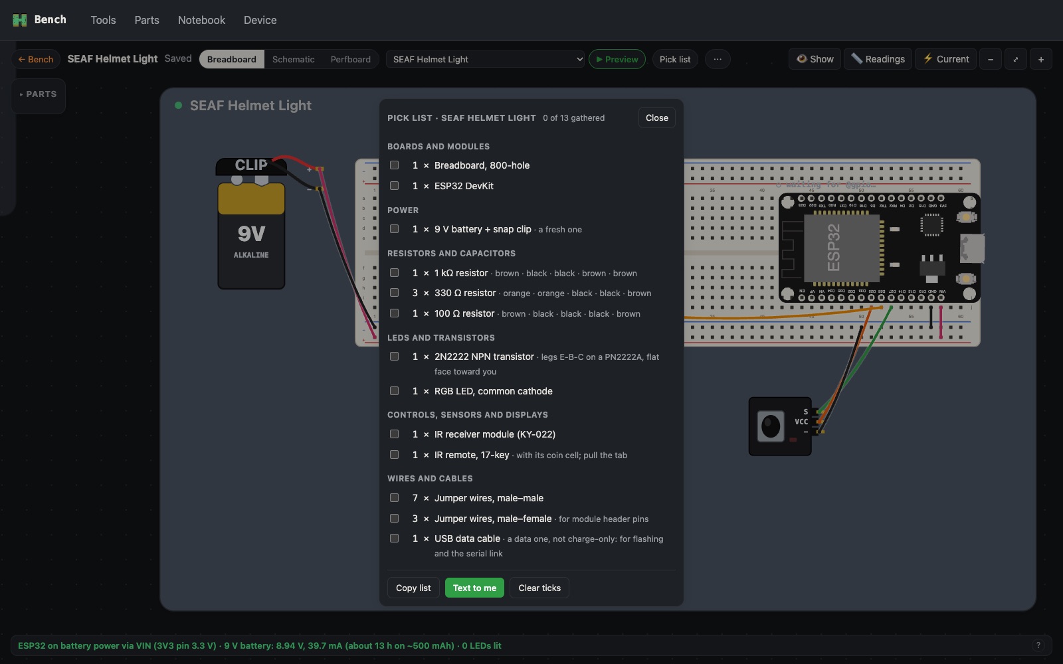Image resolution: width=1063 pixels, height=664 pixels.
Task: Toggle the Show eye button
Action: tap(815, 59)
